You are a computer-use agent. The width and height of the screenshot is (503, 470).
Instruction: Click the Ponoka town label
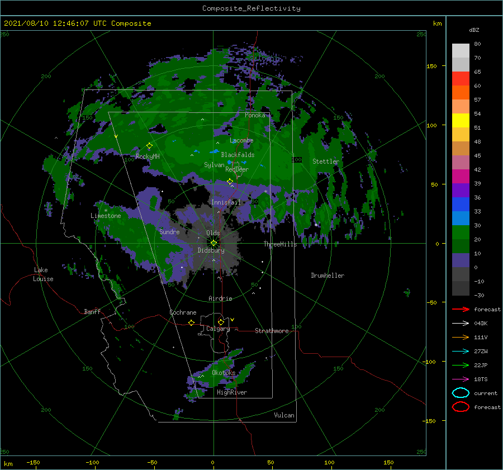[x=255, y=115]
